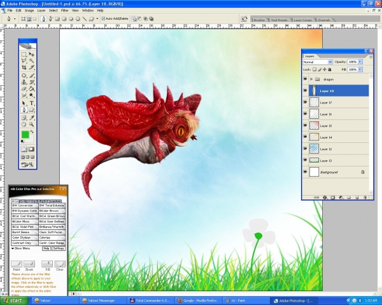Select the Blur tool

(24, 95)
